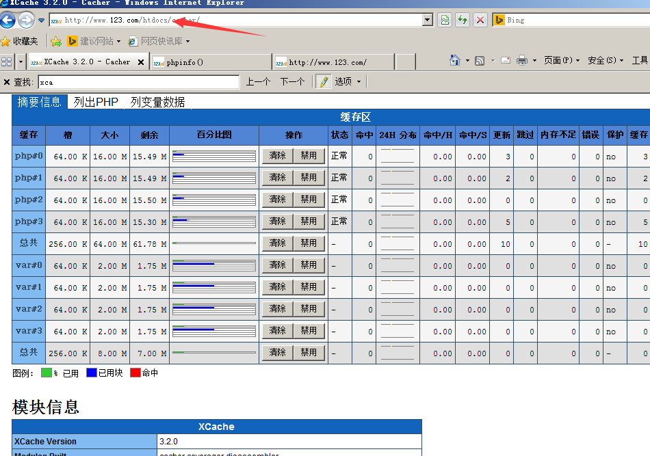Go back with the browser Back arrow

point(8,20)
